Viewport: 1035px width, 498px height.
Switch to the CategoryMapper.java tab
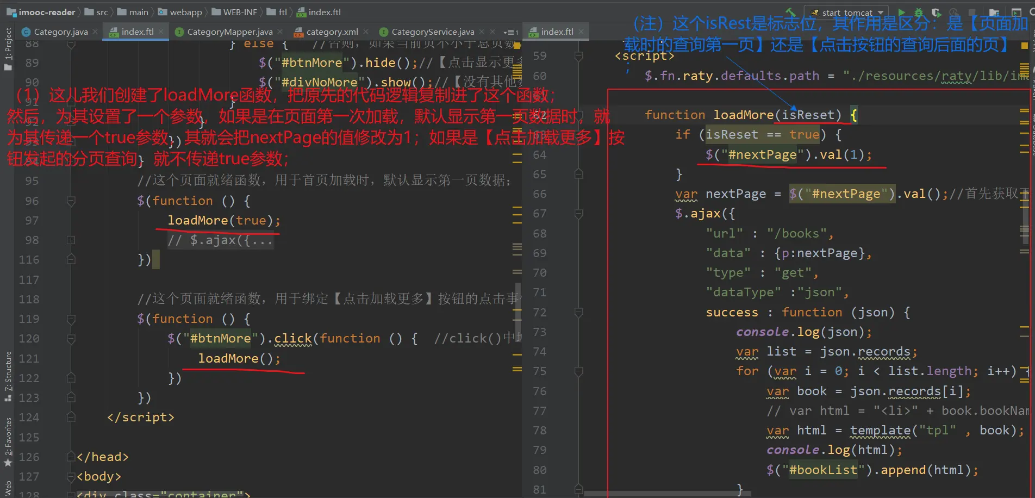(229, 32)
